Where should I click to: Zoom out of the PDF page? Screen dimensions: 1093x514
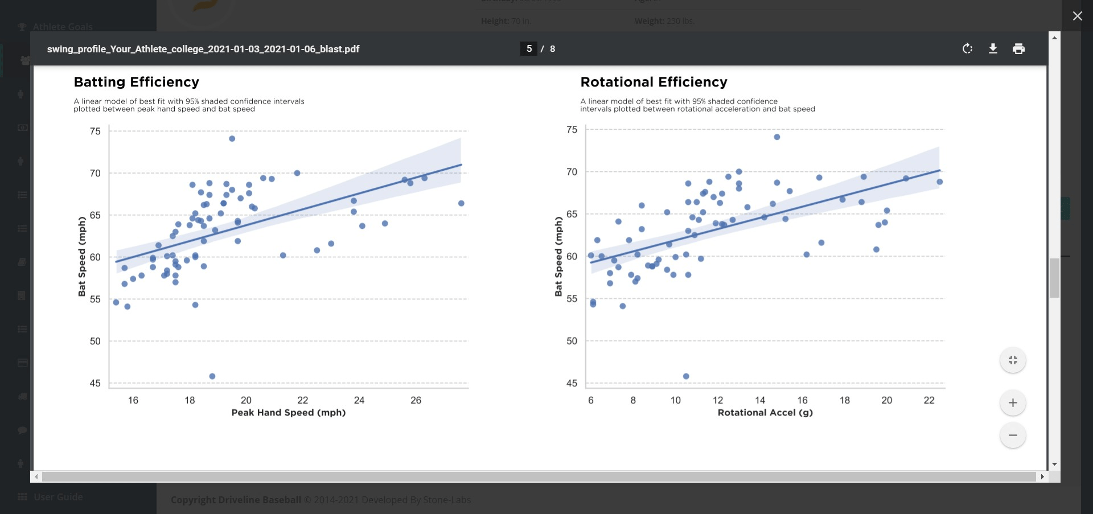point(1013,435)
